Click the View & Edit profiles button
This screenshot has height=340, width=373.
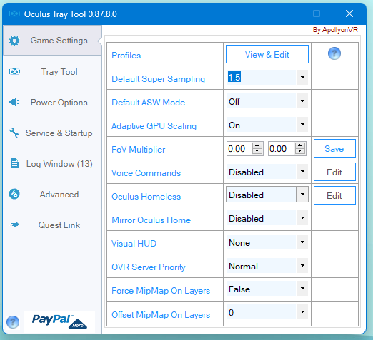(x=267, y=54)
